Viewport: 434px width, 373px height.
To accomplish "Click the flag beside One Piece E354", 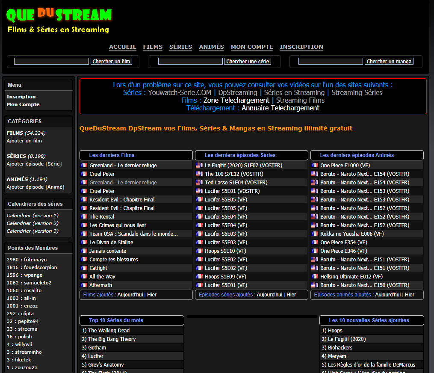I will [x=315, y=242].
